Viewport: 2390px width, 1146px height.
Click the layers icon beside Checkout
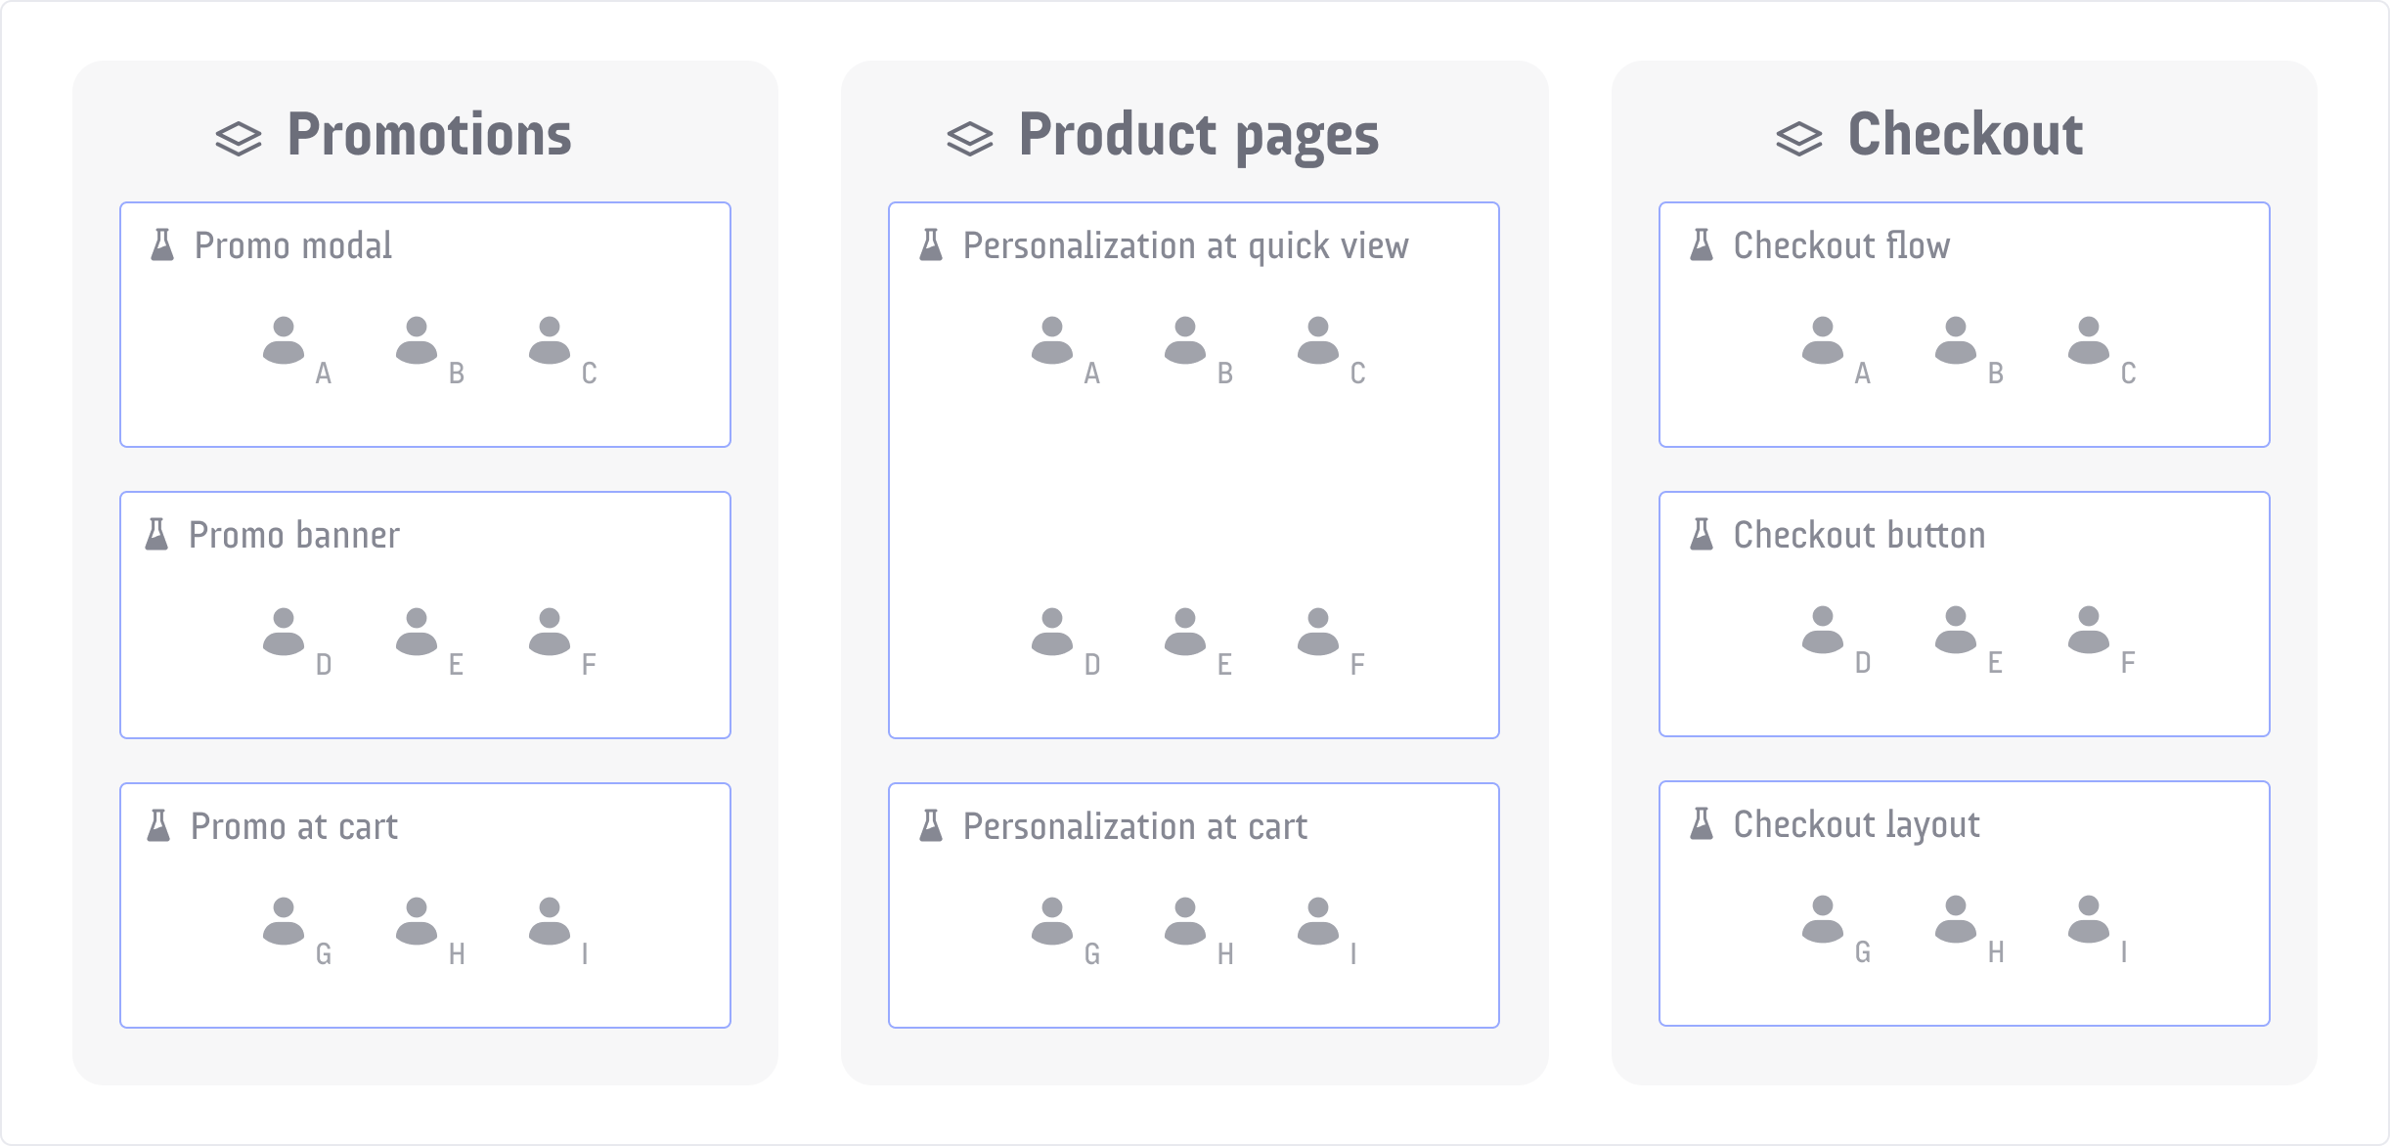pyautogui.click(x=1799, y=139)
